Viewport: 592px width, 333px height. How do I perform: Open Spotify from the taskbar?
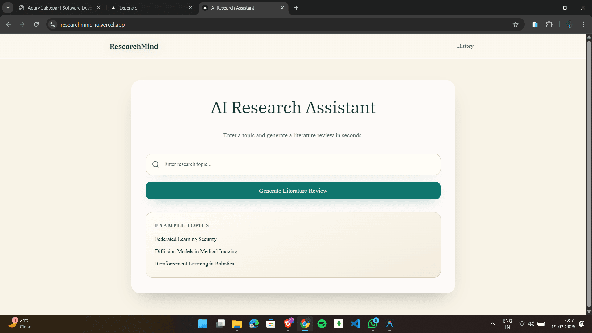pos(322,324)
